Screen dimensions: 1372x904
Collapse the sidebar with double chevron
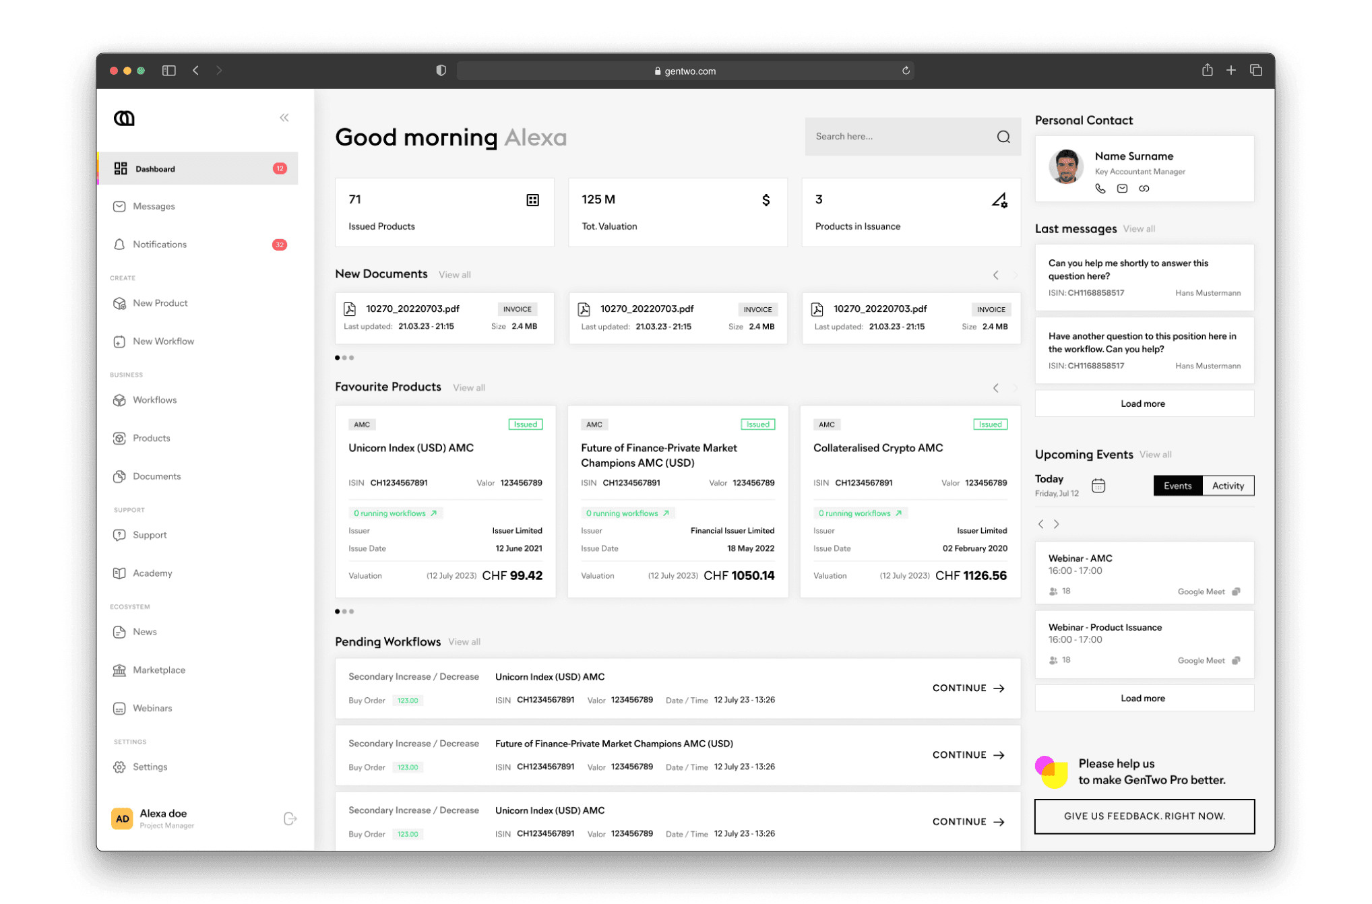pyautogui.click(x=284, y=118)
